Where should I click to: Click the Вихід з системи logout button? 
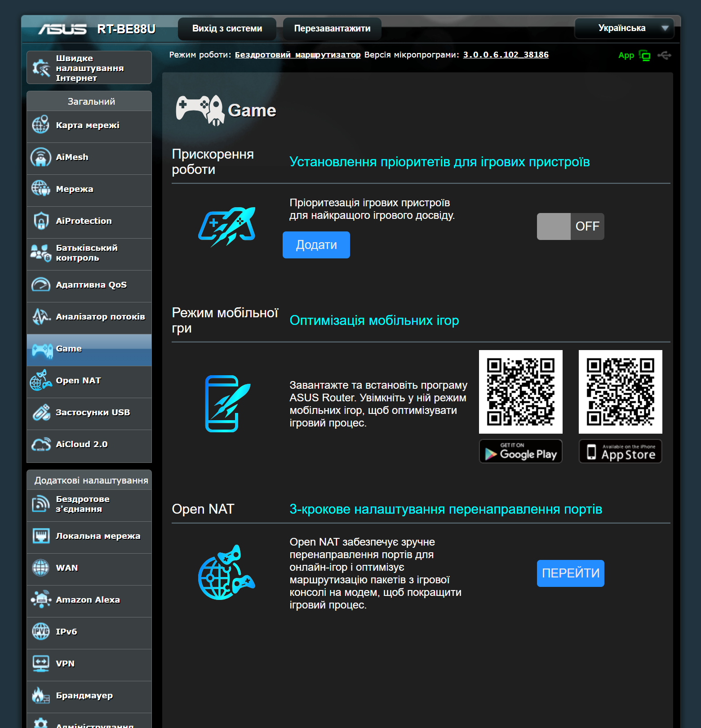point(227,29)
